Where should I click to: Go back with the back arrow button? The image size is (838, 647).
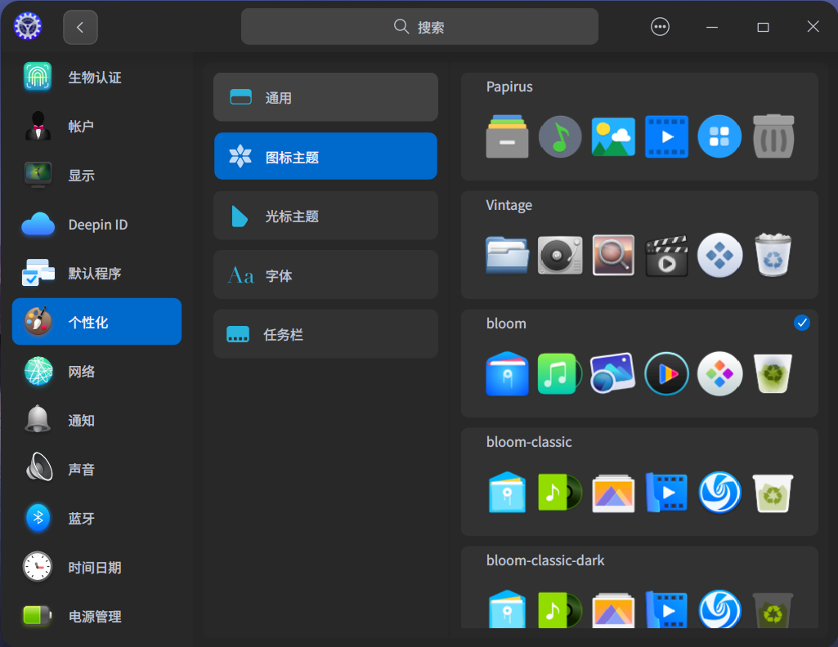[x=80, y=27]
